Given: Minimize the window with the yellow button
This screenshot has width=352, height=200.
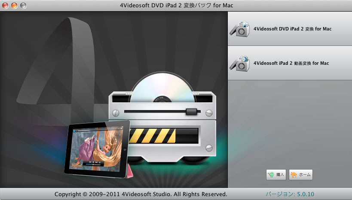Looking at the screenshot, I should point(15,6).
